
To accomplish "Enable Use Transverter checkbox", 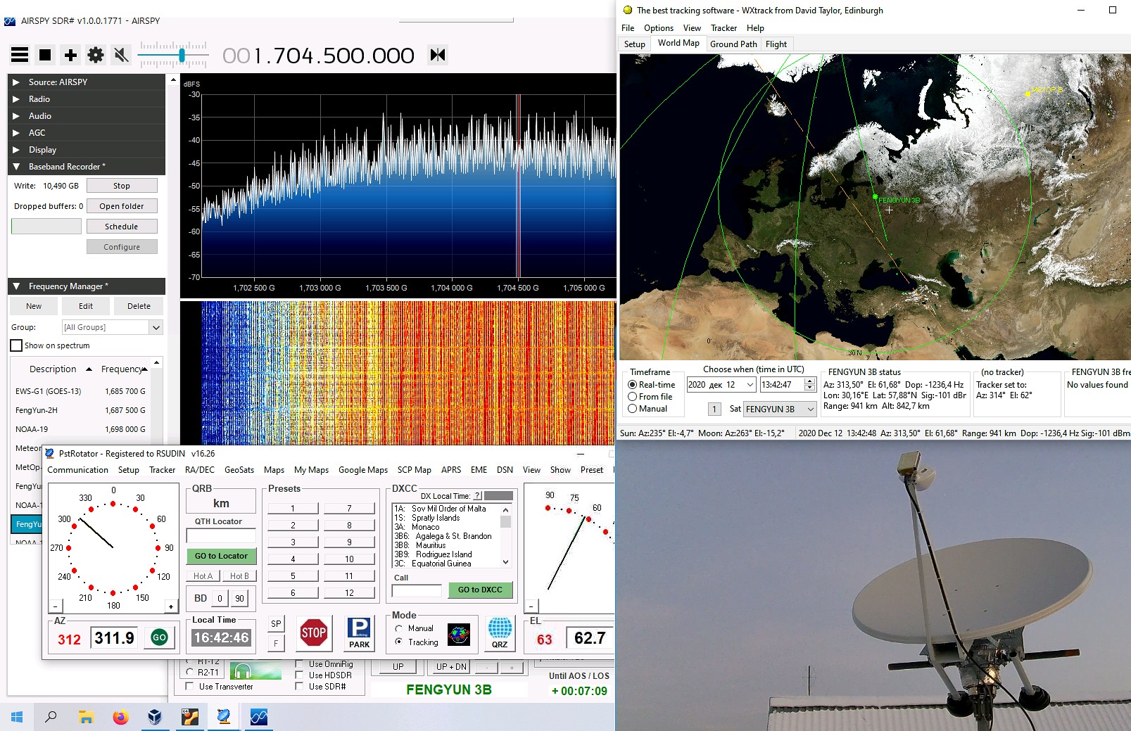I will pyautogui.click(x=189, y=686).
